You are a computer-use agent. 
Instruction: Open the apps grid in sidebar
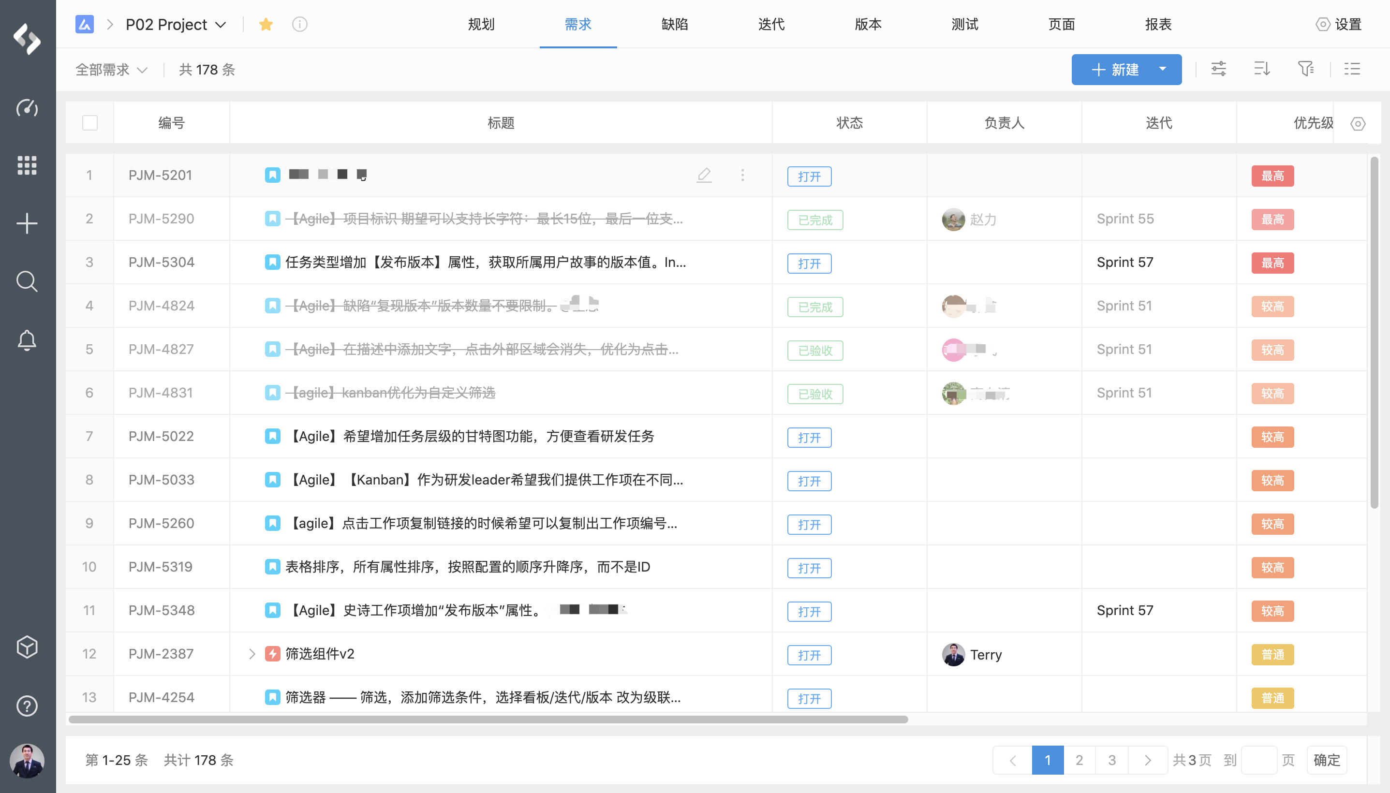[27, 165]
